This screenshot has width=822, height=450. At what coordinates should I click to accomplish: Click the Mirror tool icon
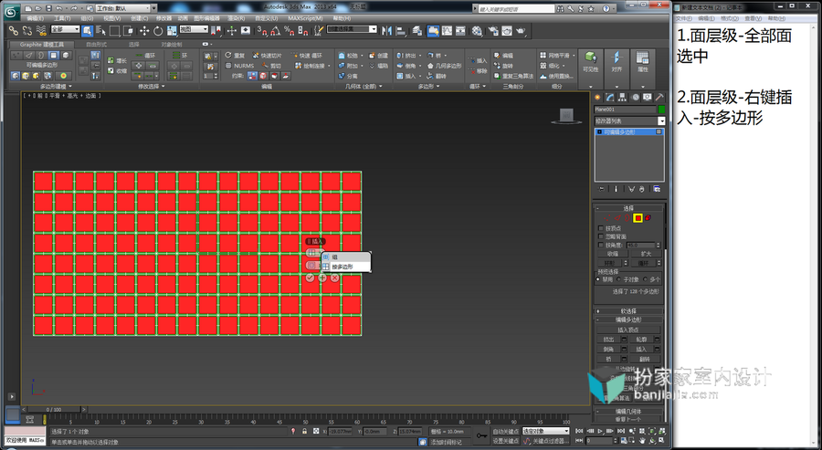point(386,31)
